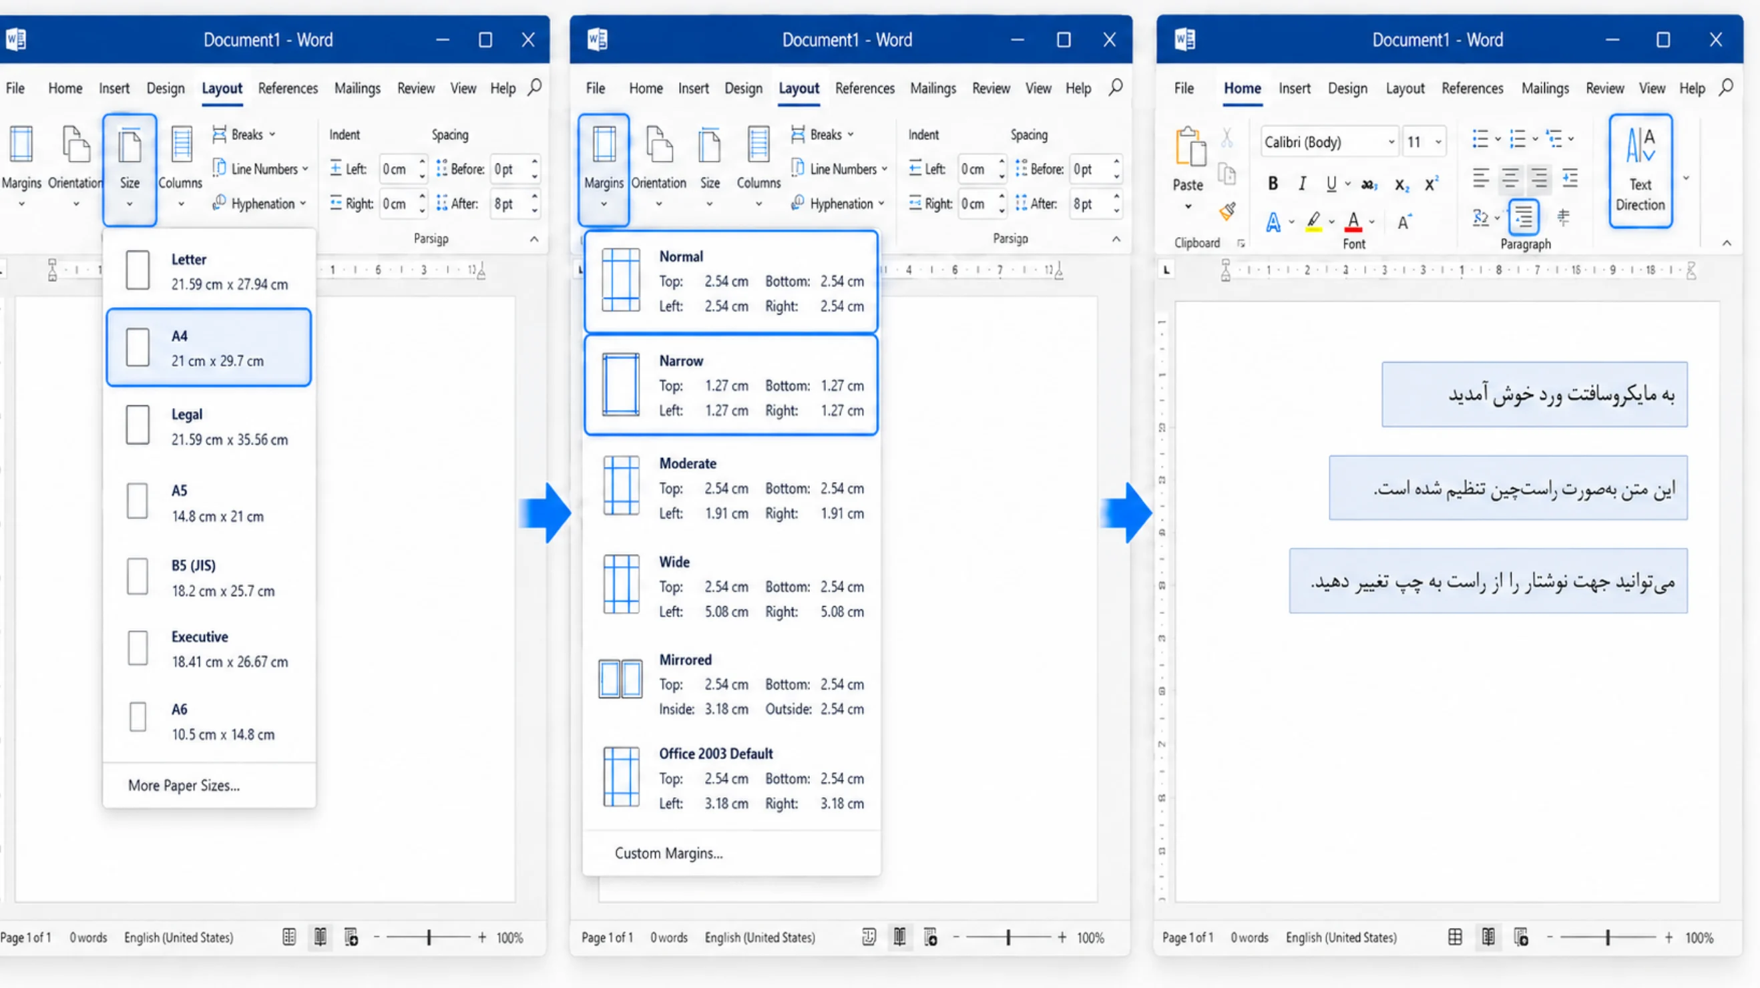Image resolution: width=1760 pixels, height=988 pixels.
Task: Expand the font color dropdown arrow
Action: 1371,222
